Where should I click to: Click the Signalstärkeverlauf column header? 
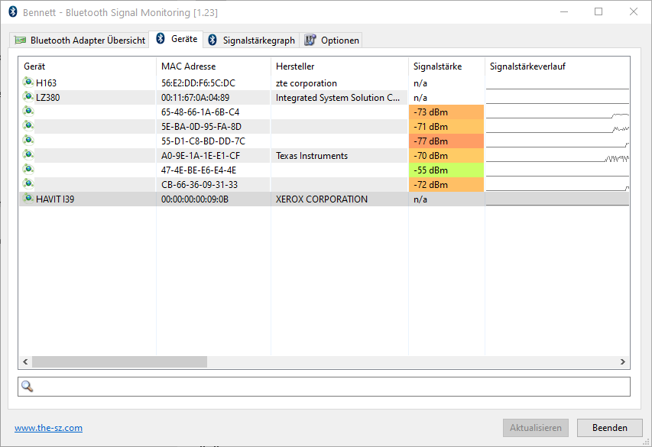[557, 66]
